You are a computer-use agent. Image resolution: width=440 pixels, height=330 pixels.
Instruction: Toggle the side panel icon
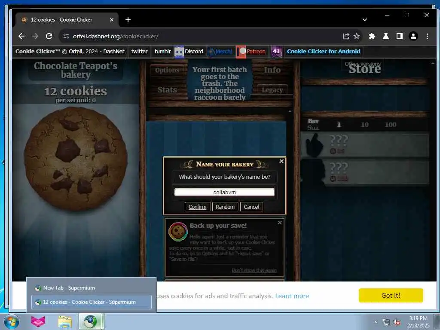[x=400, y=36]
